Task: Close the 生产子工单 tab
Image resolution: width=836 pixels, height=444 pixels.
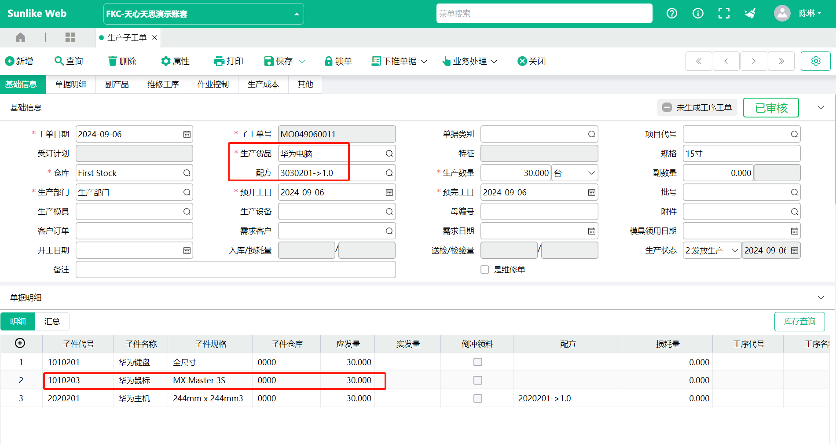Action: (154, 37)
